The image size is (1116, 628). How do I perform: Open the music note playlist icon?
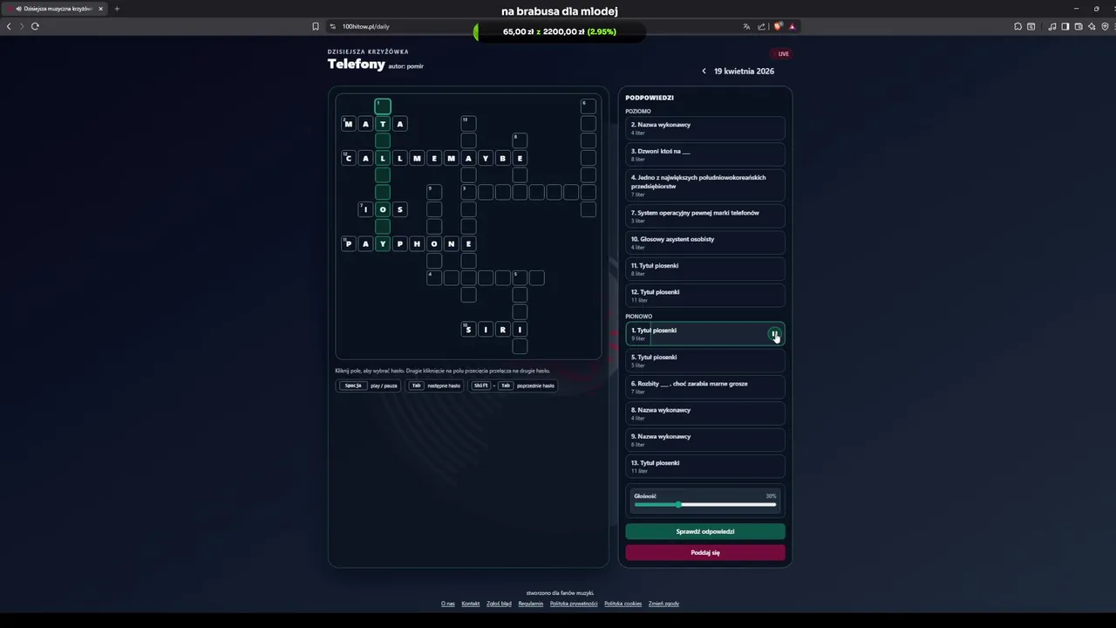tap(1051, 26)
